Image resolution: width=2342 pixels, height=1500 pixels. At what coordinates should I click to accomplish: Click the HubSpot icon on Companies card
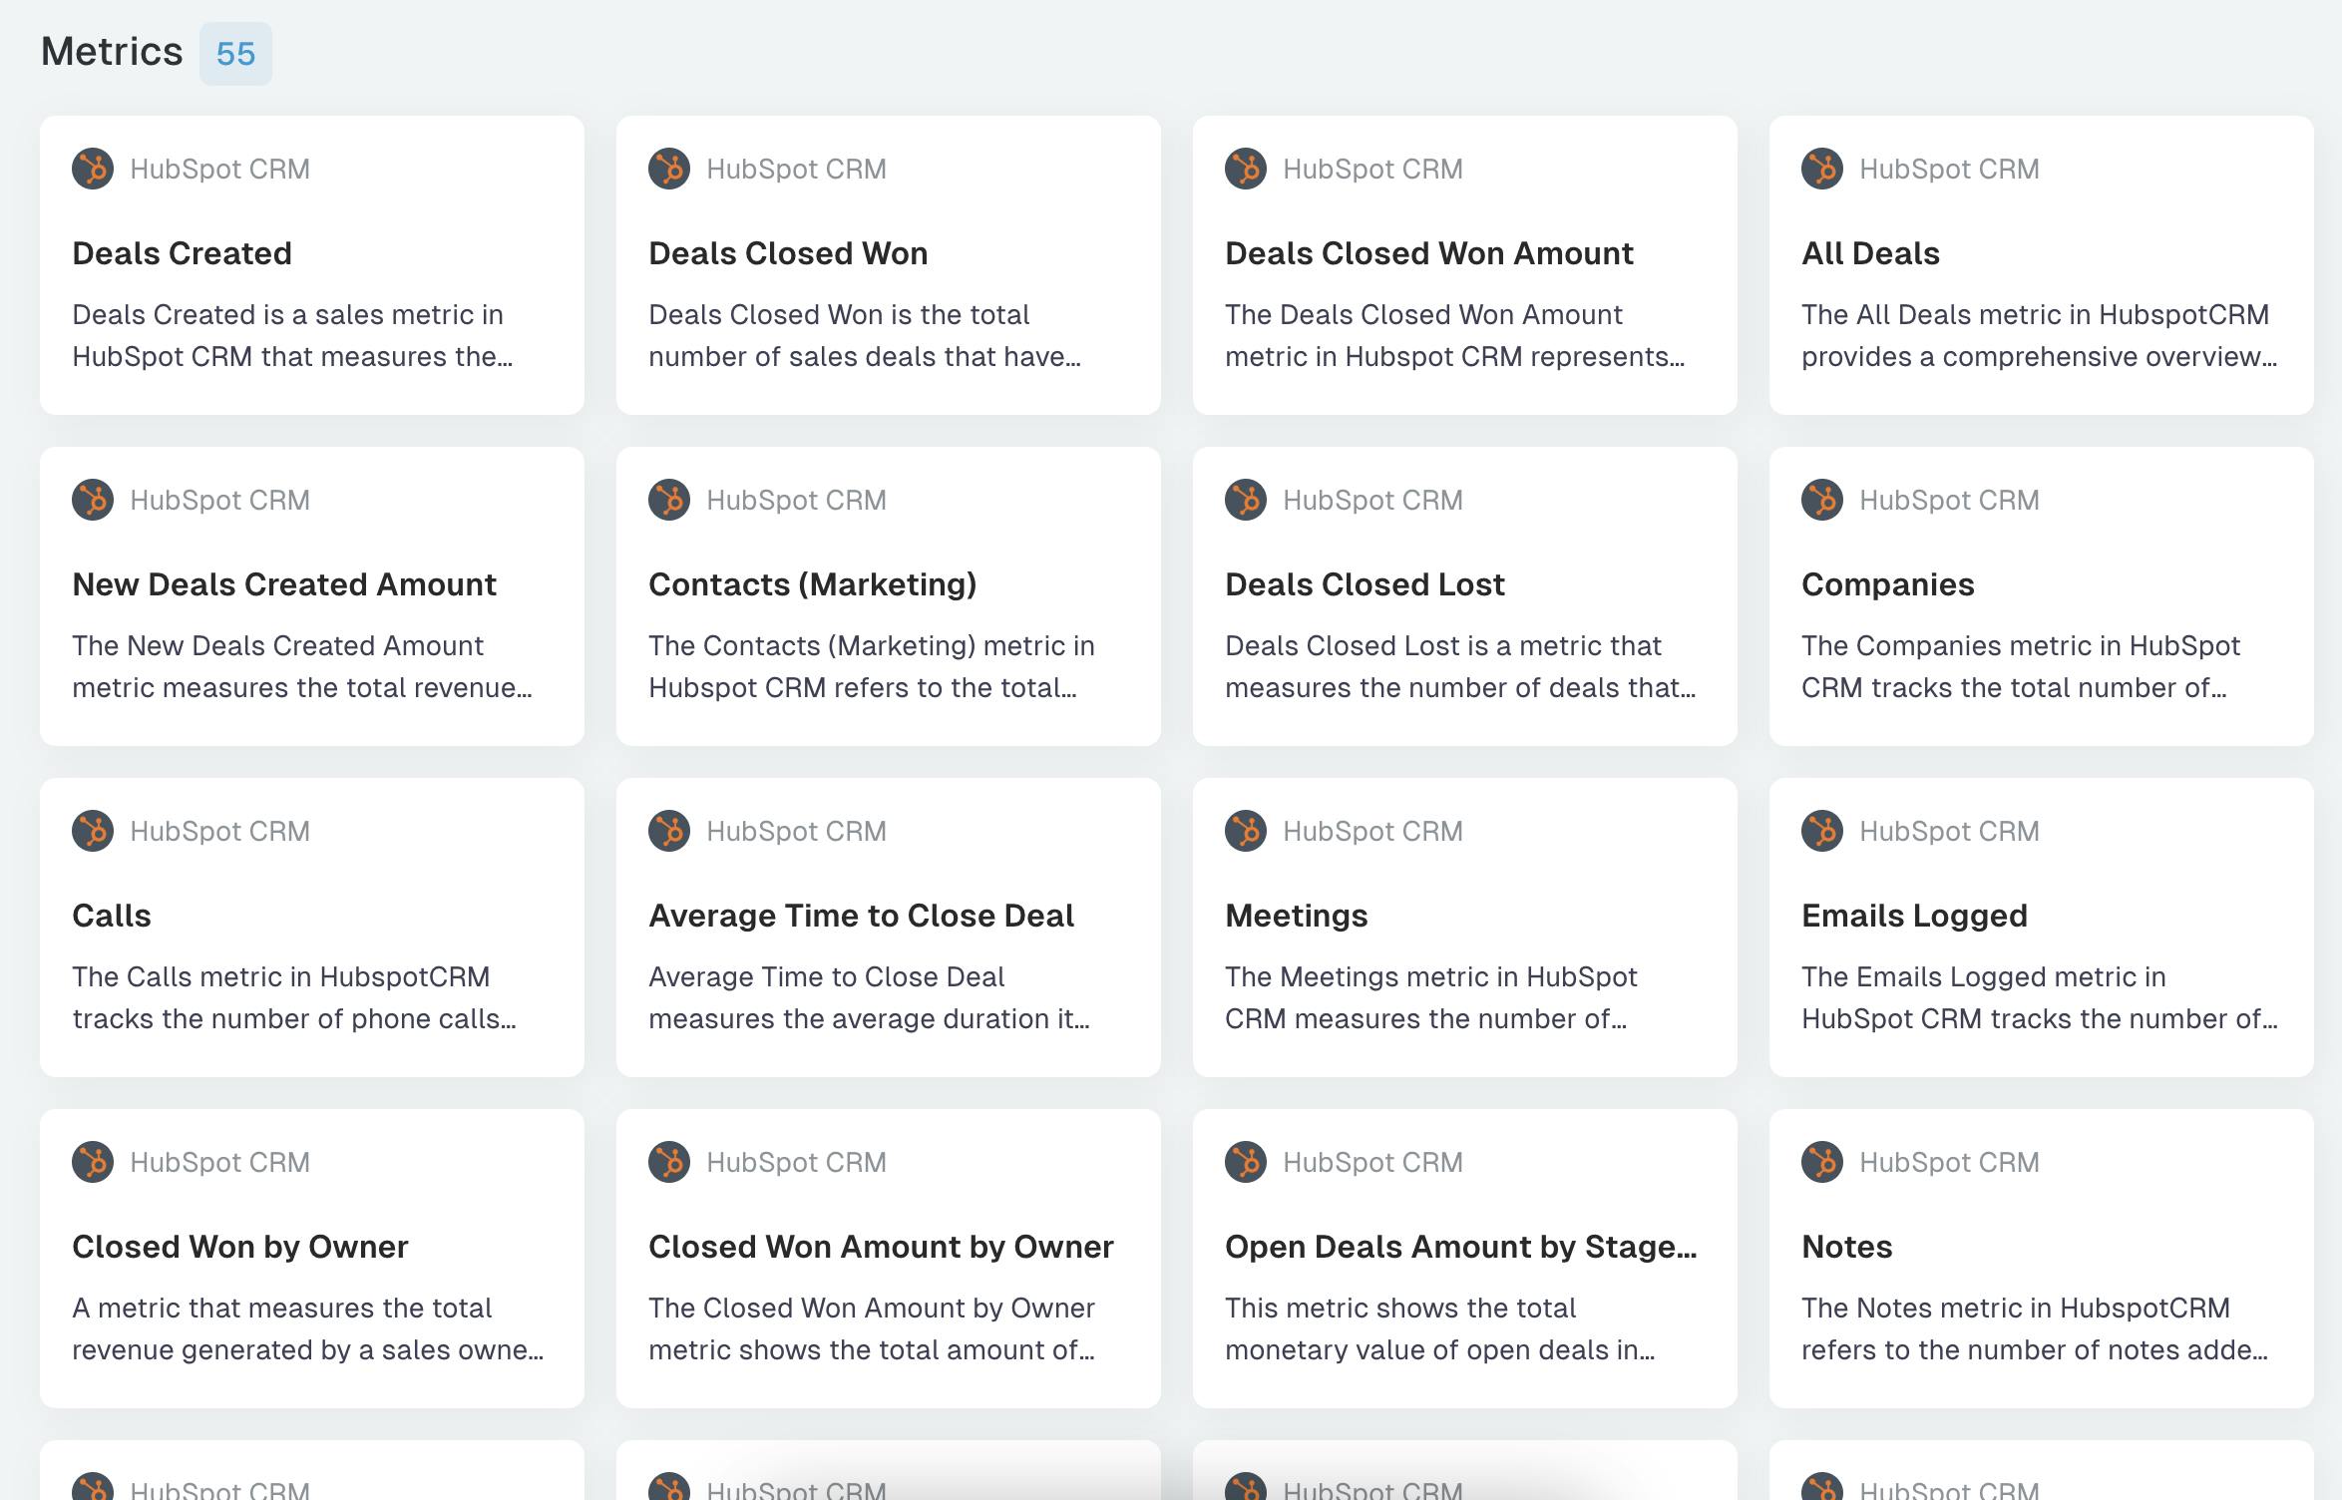coord(1822,500)
